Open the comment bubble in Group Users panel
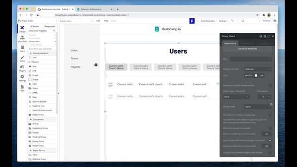Image resolution: width=297 pixels, height=167 pixels. coord(269,36)
